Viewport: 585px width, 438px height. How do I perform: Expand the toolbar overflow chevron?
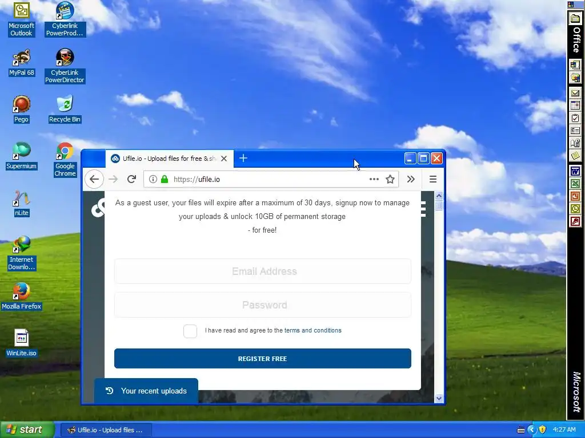(x=411, y=179)
